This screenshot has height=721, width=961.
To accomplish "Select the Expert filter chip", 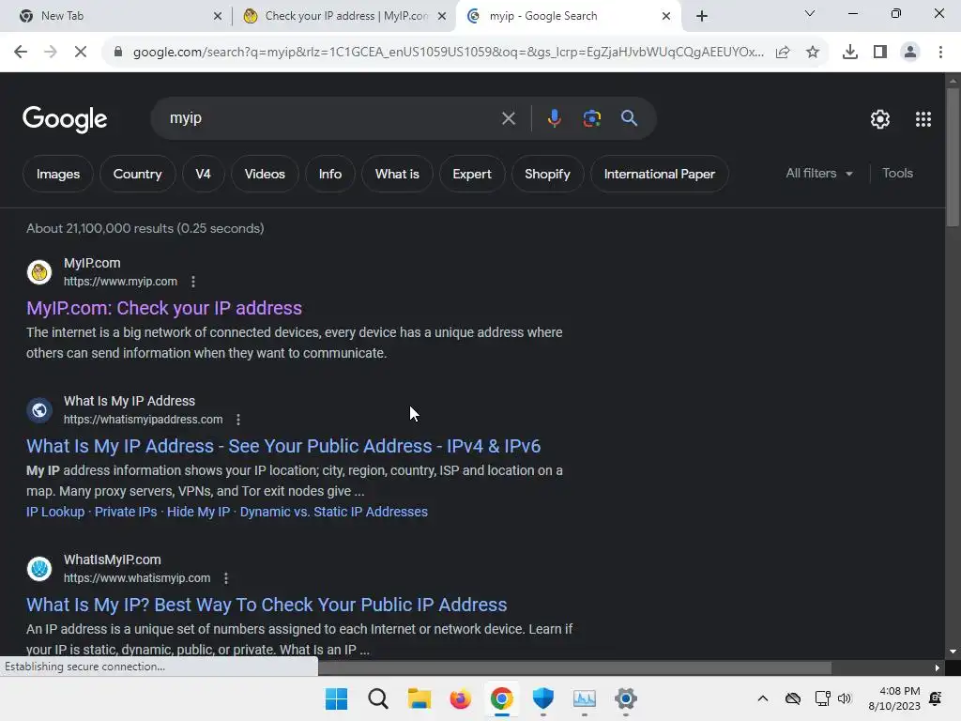I will (472, 174).
